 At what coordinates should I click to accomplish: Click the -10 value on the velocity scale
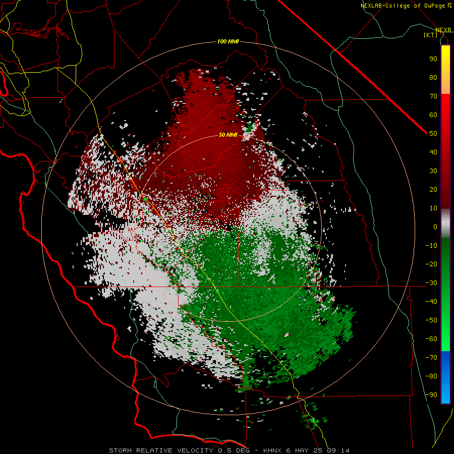click(431, 246)
